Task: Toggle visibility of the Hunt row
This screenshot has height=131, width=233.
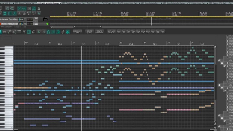Action: click(x=227, y=91)
